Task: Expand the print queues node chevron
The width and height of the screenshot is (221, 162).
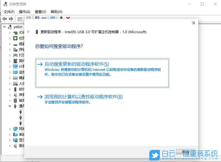Action: point(10,55)
